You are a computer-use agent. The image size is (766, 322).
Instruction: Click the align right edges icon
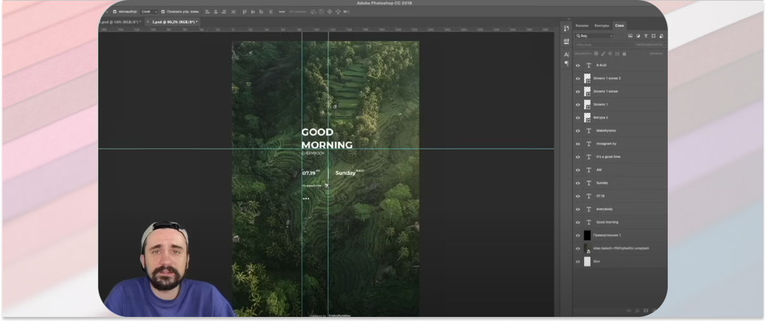224,11
